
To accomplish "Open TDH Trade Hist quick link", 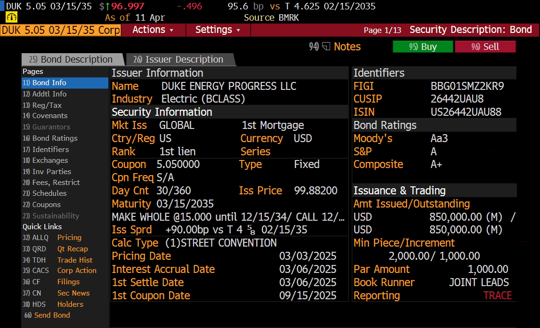I will (57, 260).
